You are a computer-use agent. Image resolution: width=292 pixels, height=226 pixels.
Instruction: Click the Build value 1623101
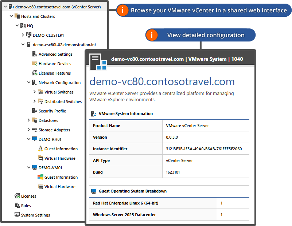pyautogui.click(x=173, y=172)
